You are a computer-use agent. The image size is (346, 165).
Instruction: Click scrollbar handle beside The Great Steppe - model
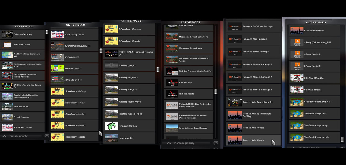click(342, 140)
